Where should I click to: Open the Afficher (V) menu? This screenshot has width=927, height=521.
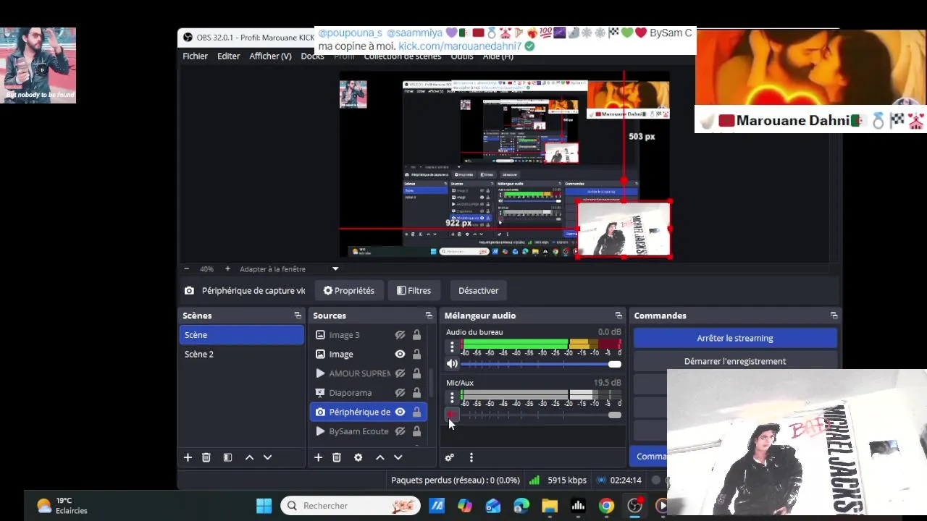(x=270, y=56)
